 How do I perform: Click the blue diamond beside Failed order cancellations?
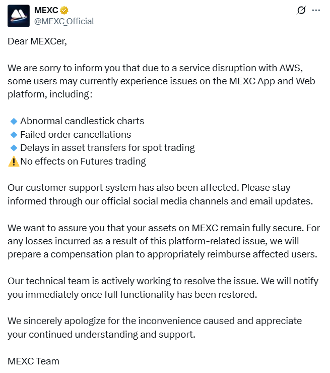[14, 135]
